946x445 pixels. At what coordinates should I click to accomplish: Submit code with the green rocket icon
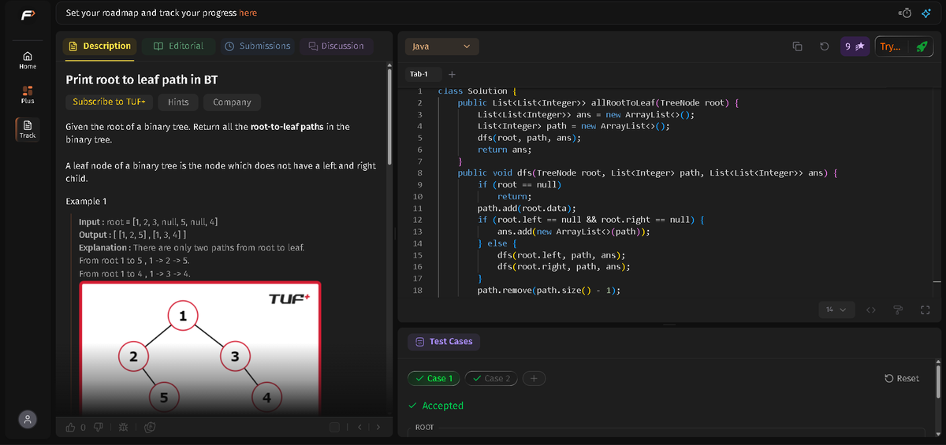tap(921, 46)
